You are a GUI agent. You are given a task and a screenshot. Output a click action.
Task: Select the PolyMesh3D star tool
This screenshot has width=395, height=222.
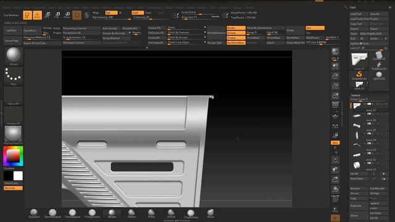pyautogui.click(x=379, y=65)
